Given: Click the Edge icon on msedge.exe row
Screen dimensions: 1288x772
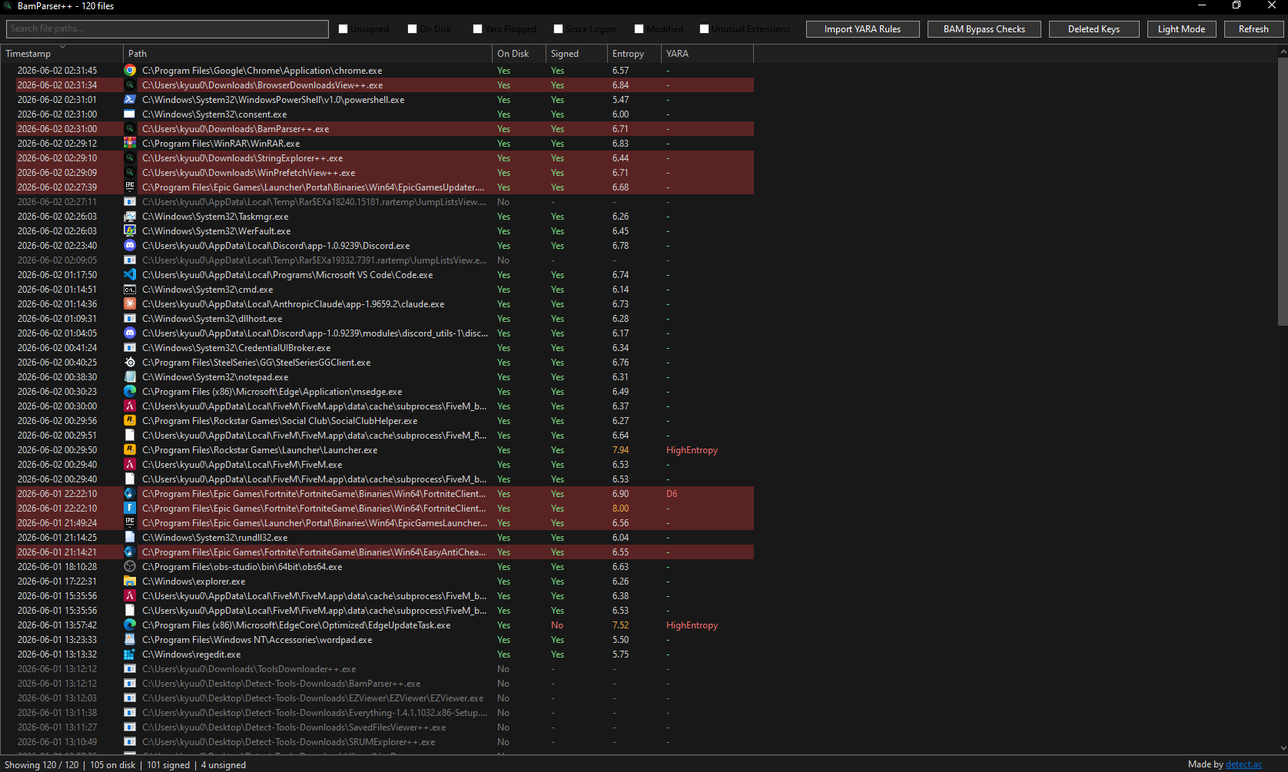Looking at the screenshot, I should point(130,392).
